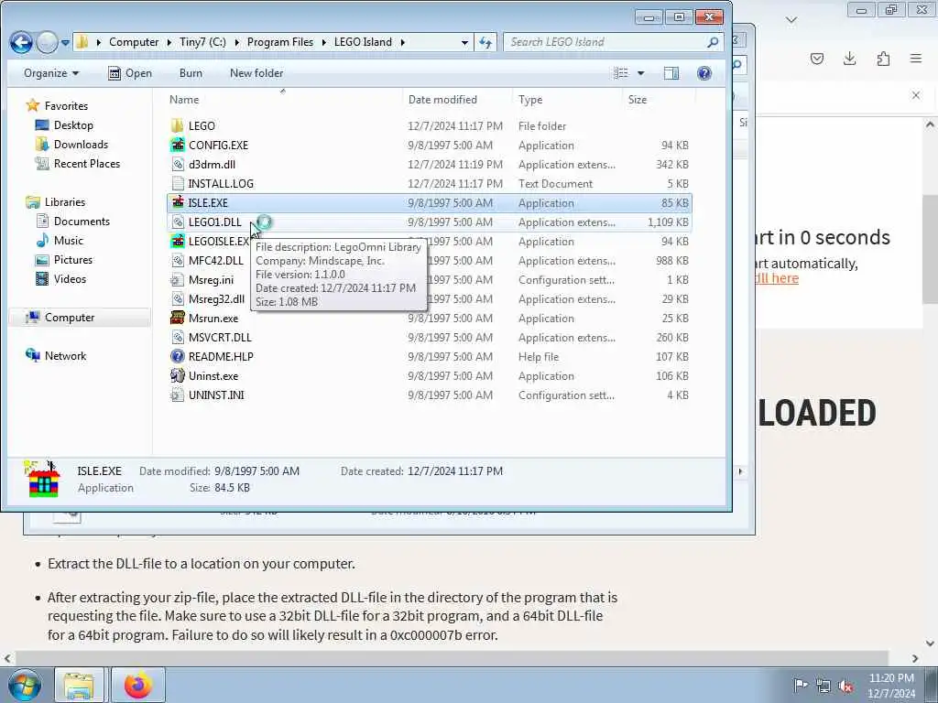The height and width of the screenshot is (703, 938).
Task: Click New folder in the toolbar
Action: pos(256,73)
